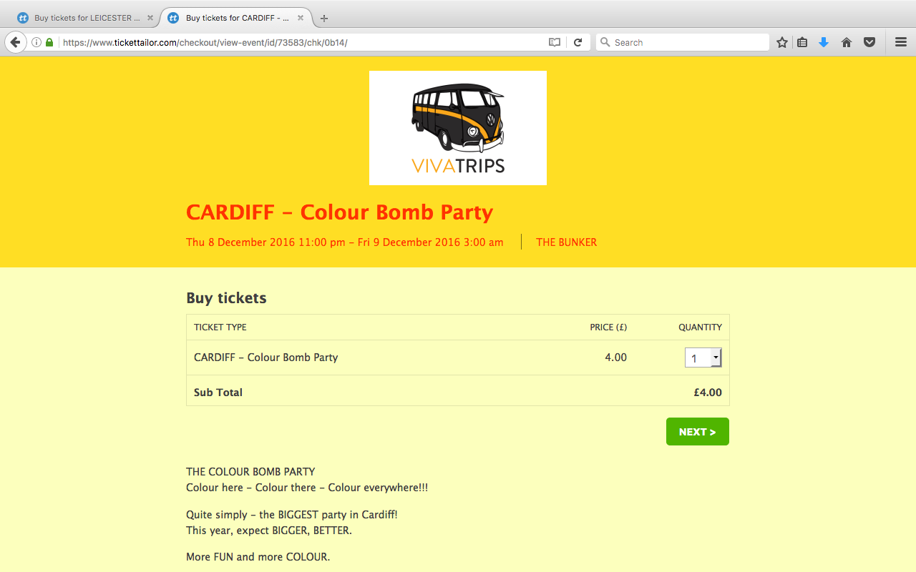The image size is (916, 572).
Task: Click the 'BIGGEST party in Cardiff' line
Action: (x=292, y=515)
